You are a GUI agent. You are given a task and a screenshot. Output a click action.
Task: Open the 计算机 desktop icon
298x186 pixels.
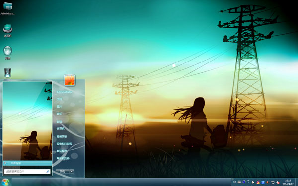point(7,30)
